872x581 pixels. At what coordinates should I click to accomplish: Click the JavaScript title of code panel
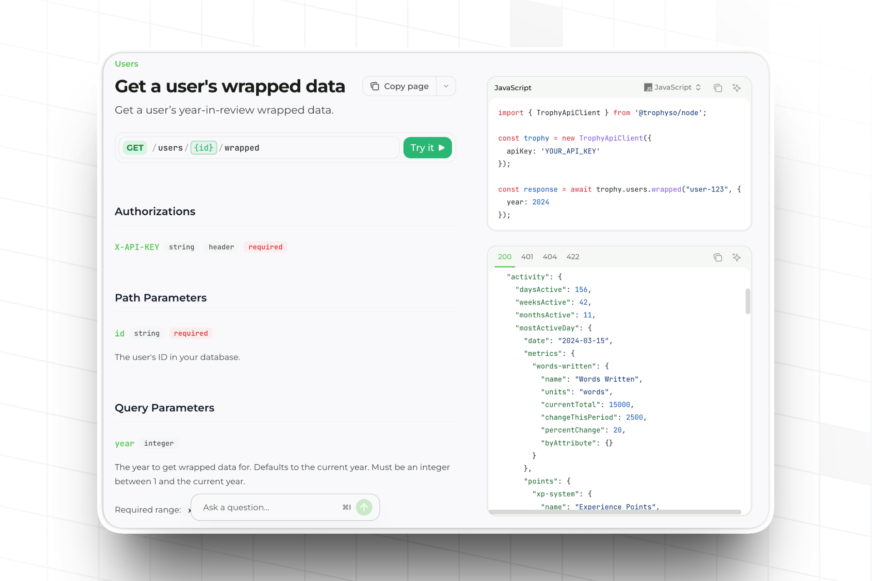tap(513, 88)
